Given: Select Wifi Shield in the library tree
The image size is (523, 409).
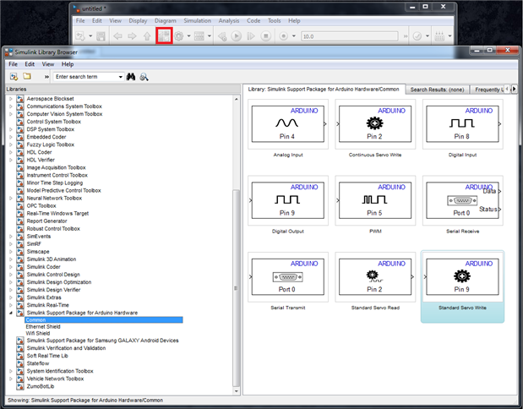Looking at the screenshot, I should click(39, 333).
